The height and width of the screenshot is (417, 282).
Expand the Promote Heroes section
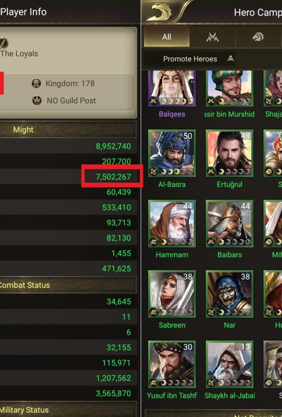click(x=190, y=59)
